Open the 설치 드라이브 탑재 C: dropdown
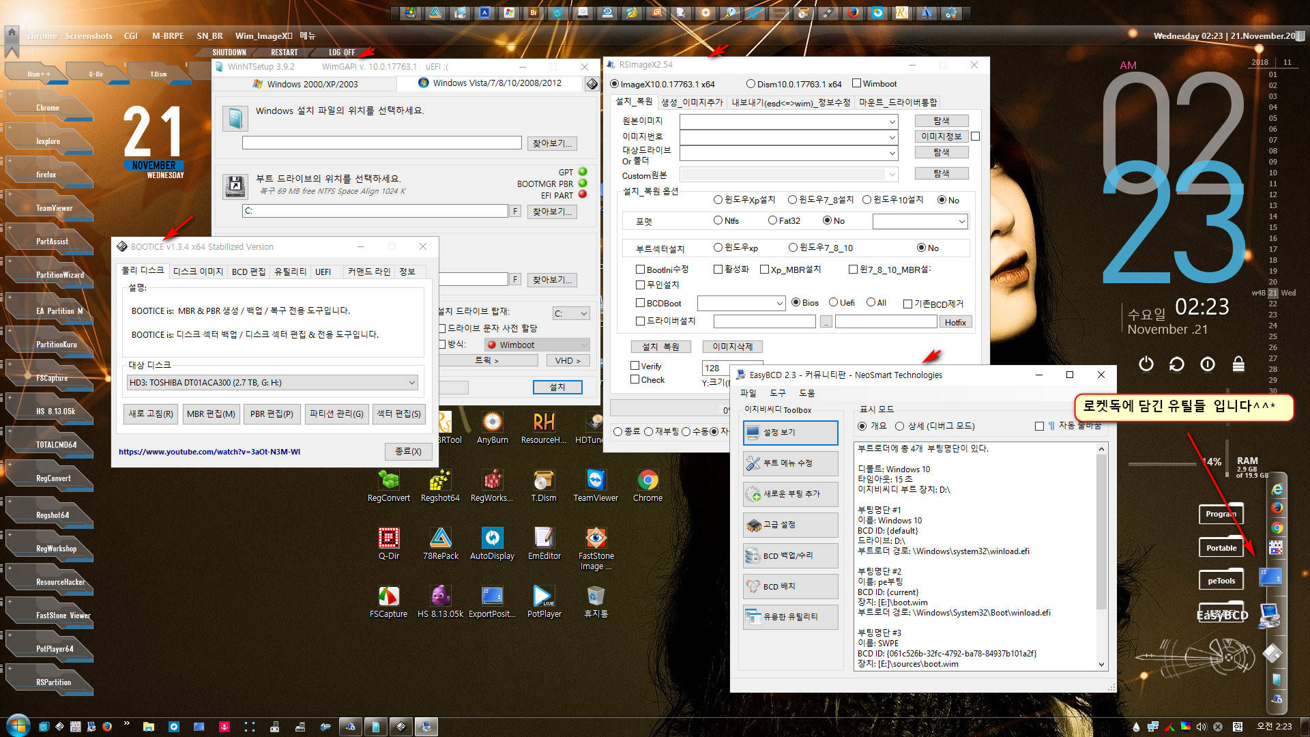The image size is (1310, 737). tap(570, 313)
